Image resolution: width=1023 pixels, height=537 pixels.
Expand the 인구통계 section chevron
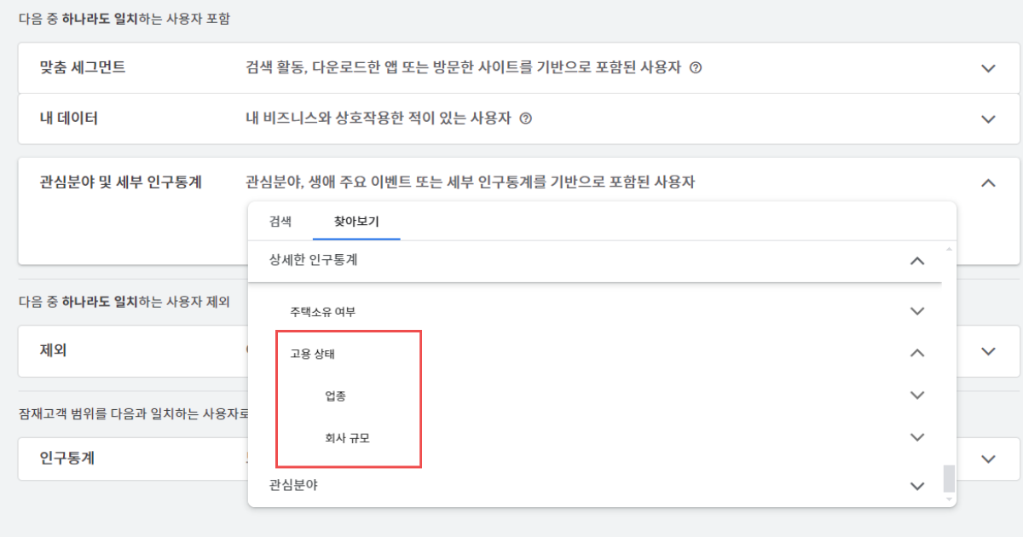coord(988,459)
